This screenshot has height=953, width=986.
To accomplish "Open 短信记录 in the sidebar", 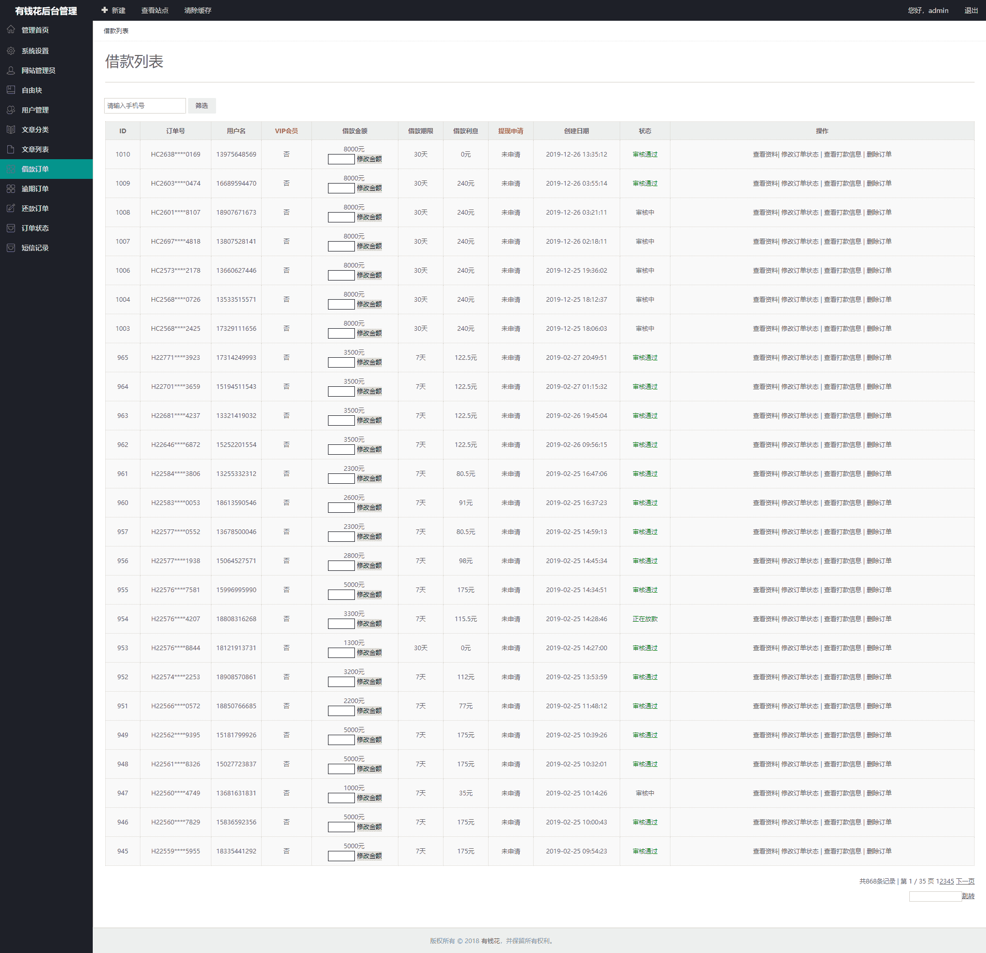I will 35,248.
